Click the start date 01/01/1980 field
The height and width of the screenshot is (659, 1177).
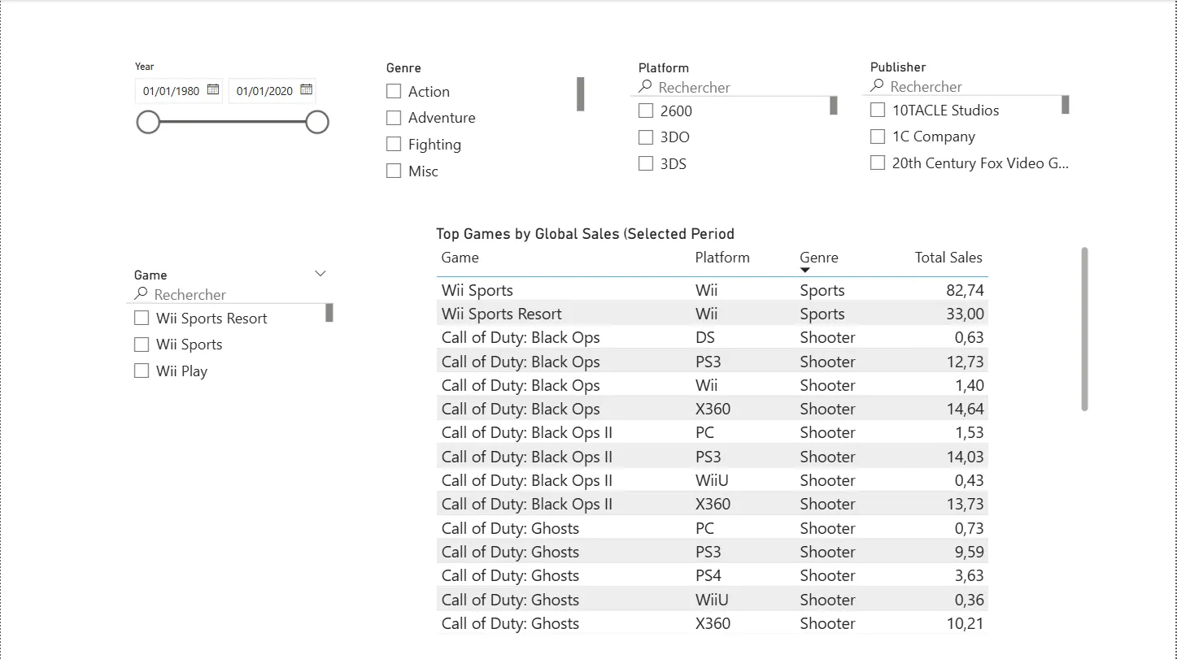[179, 90]
